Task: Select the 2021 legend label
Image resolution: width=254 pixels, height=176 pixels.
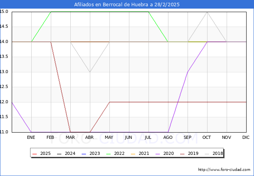Action: [144, 153]
